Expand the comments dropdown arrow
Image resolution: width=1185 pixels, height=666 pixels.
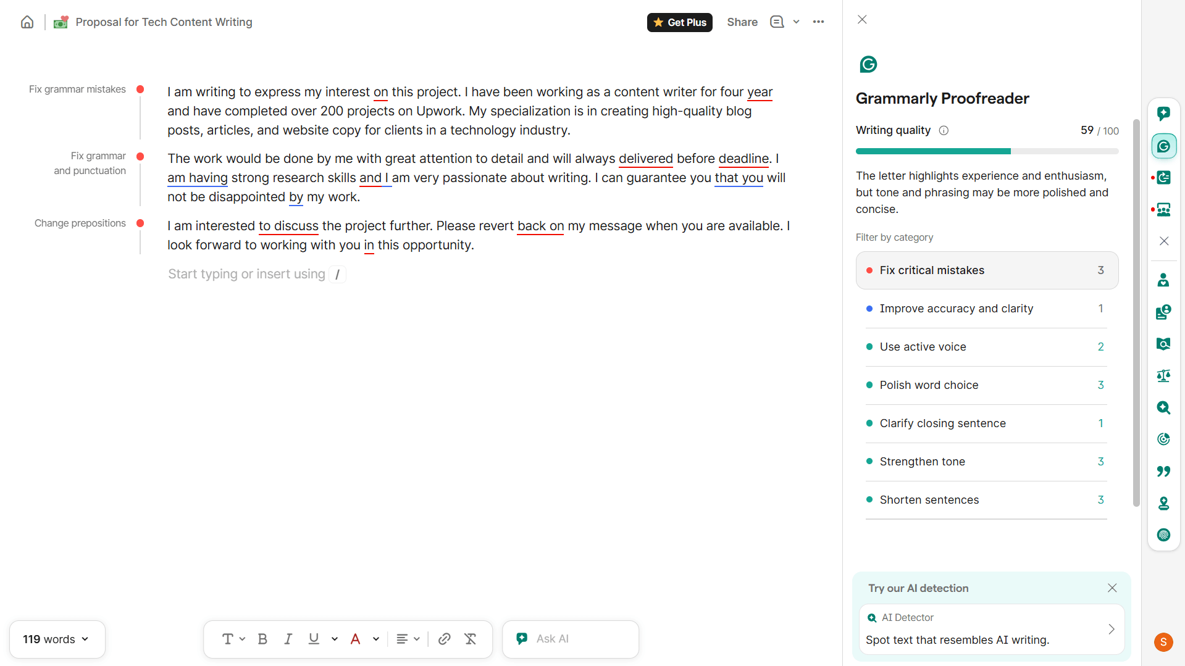click(x=797, y=22)
